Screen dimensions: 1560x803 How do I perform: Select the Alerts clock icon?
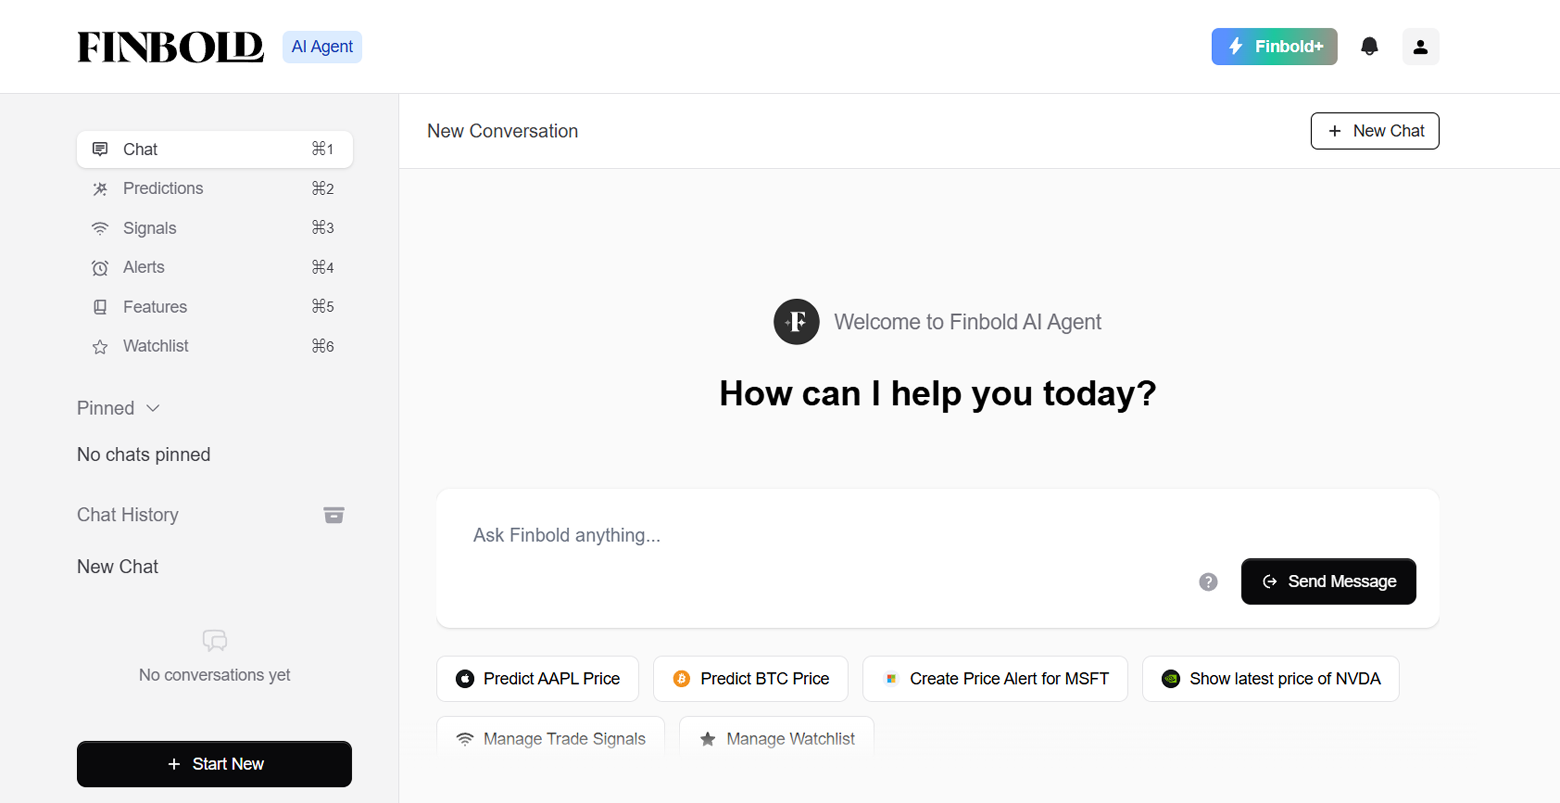point(100,267)
